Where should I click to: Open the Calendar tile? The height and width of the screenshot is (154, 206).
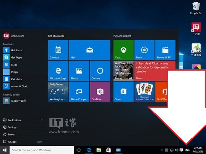click(x=58, y=50)
